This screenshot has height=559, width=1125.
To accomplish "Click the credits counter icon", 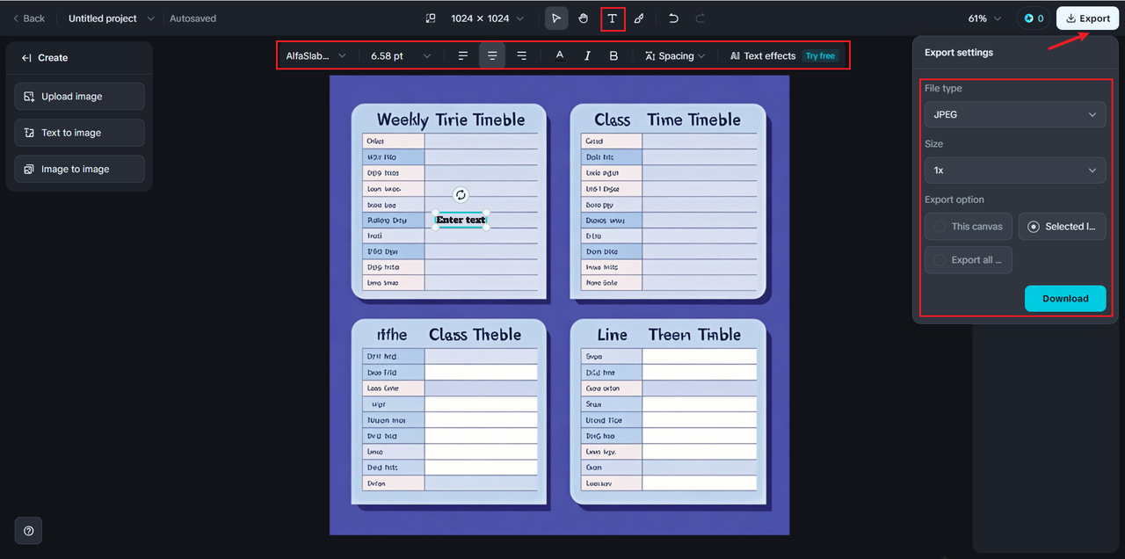I will pos(1034,18).
